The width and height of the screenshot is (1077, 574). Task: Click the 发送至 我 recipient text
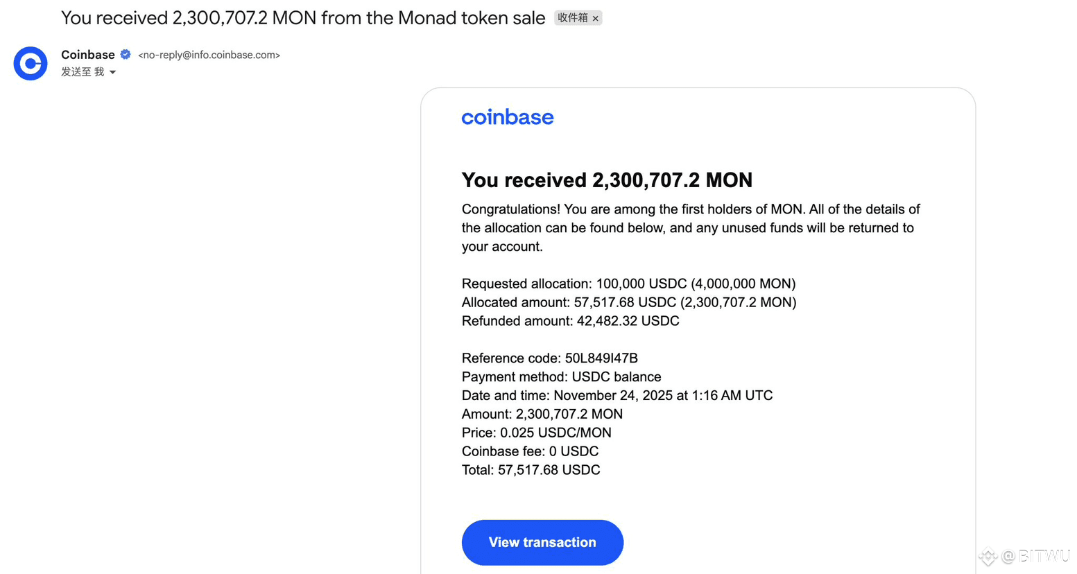[83, 72]
